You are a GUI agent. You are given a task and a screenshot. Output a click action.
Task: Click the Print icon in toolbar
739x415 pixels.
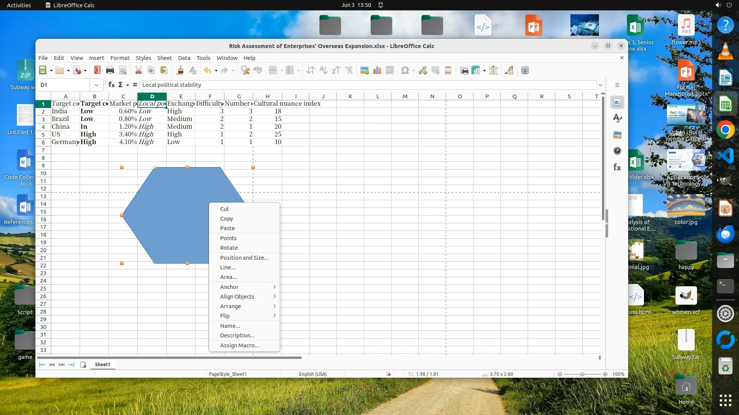[x=110, y=70]
